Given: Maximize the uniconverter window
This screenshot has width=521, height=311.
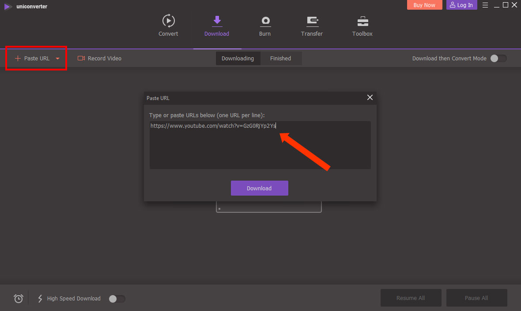Looking at the screenshot, I should pos(506,5).
